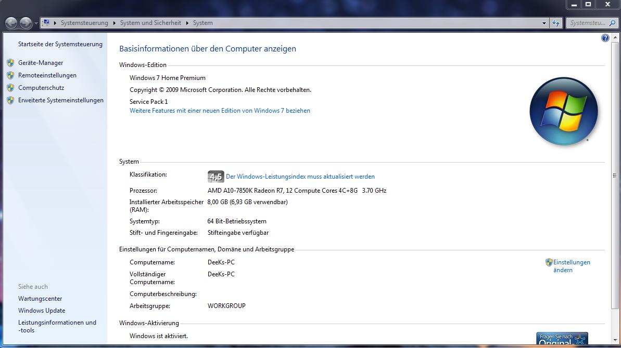Click the scrollbar up arrow
The width and height of the screenshot is (621, 348).
[x=615, y=38]
